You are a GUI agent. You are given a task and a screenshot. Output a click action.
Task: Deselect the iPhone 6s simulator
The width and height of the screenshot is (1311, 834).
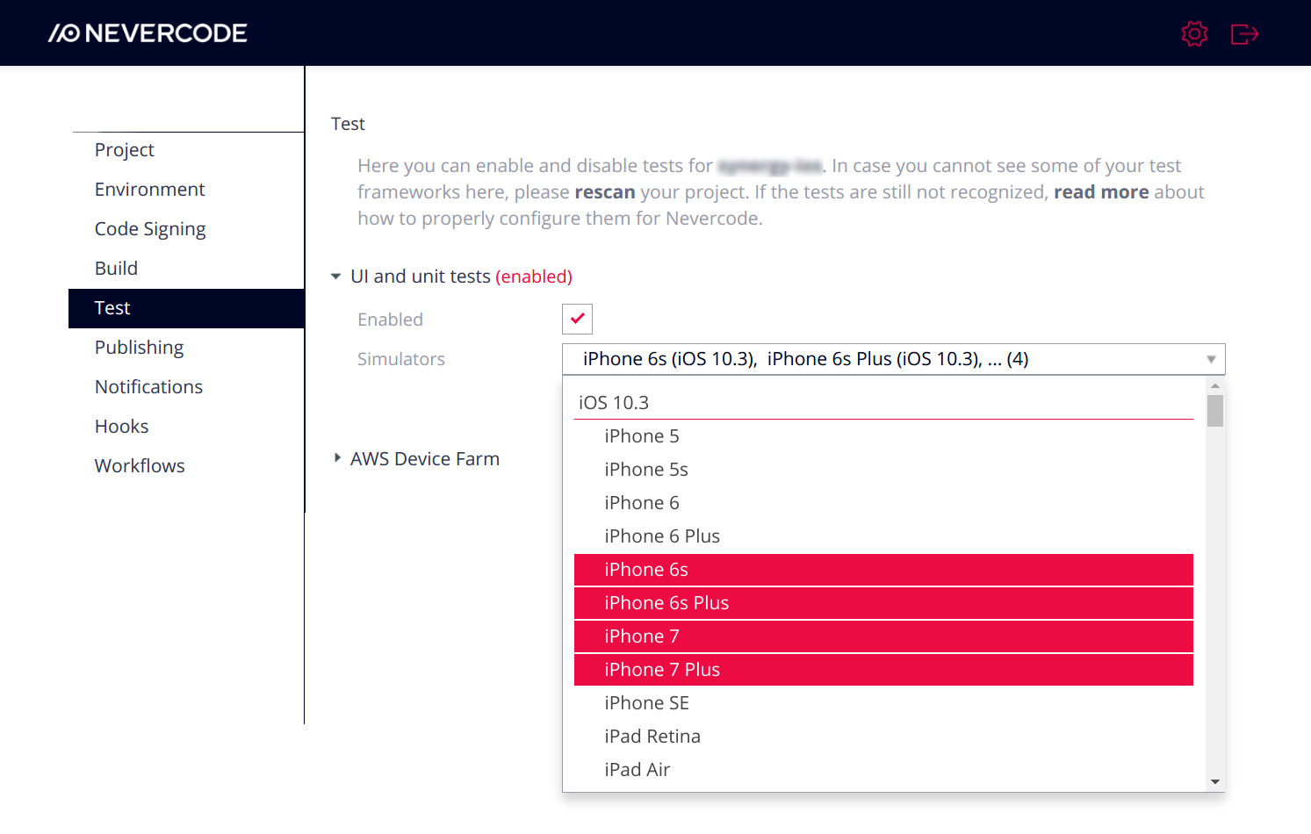point(883,570)
